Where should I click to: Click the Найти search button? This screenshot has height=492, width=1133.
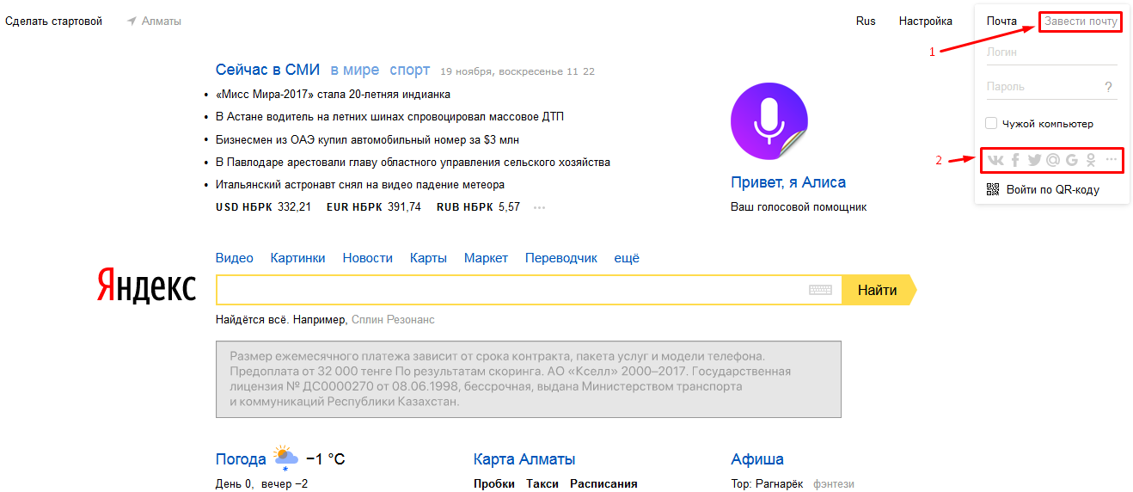[x=879, y=290]
